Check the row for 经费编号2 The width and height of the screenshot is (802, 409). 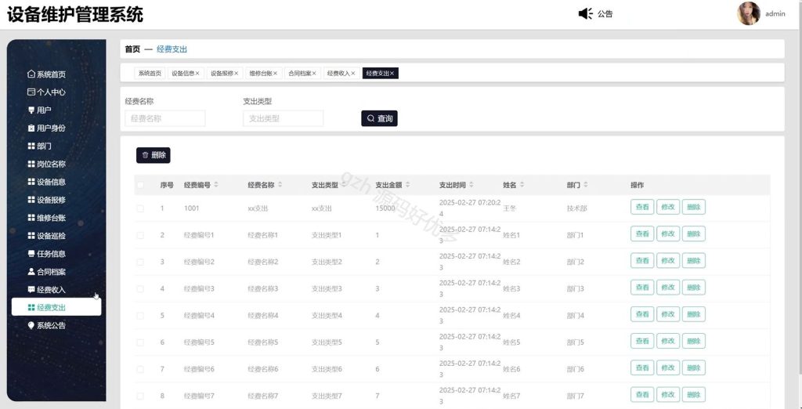coord(140,262)
